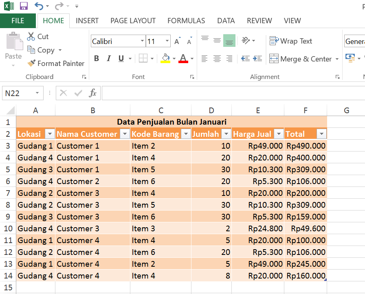
Task: Apply yellow fill color
Action: [x=166, y=58]
